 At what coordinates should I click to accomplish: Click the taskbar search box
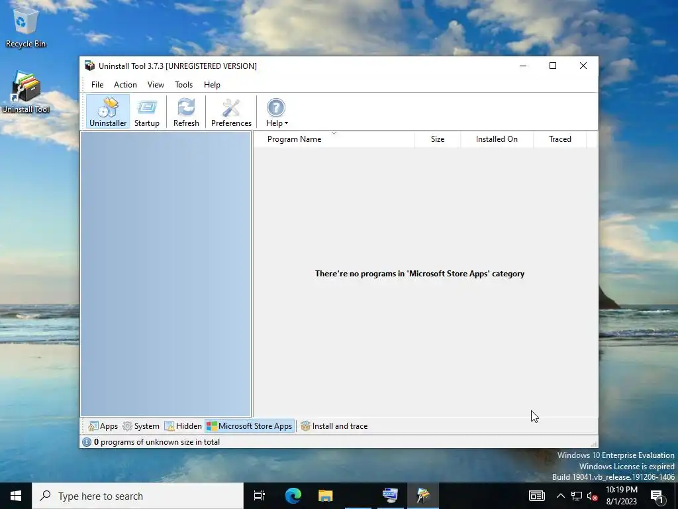(138, 496)
